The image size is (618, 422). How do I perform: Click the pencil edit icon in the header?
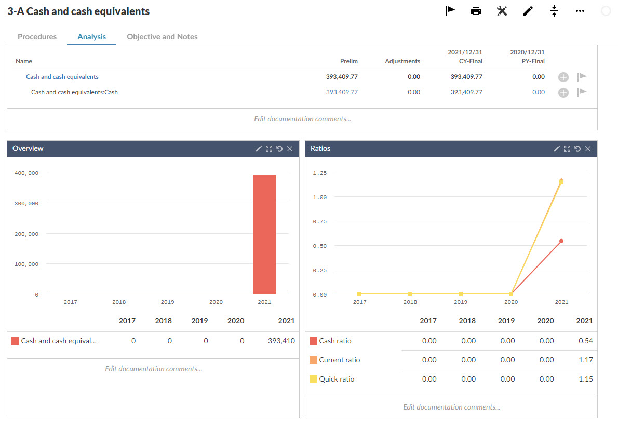tap(528, 11)
